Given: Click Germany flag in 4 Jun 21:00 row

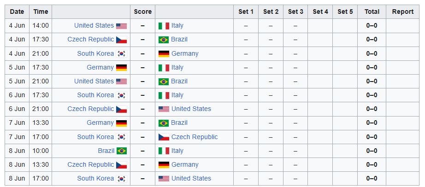Looking at the screenshot, I should [x=164, y=54].
